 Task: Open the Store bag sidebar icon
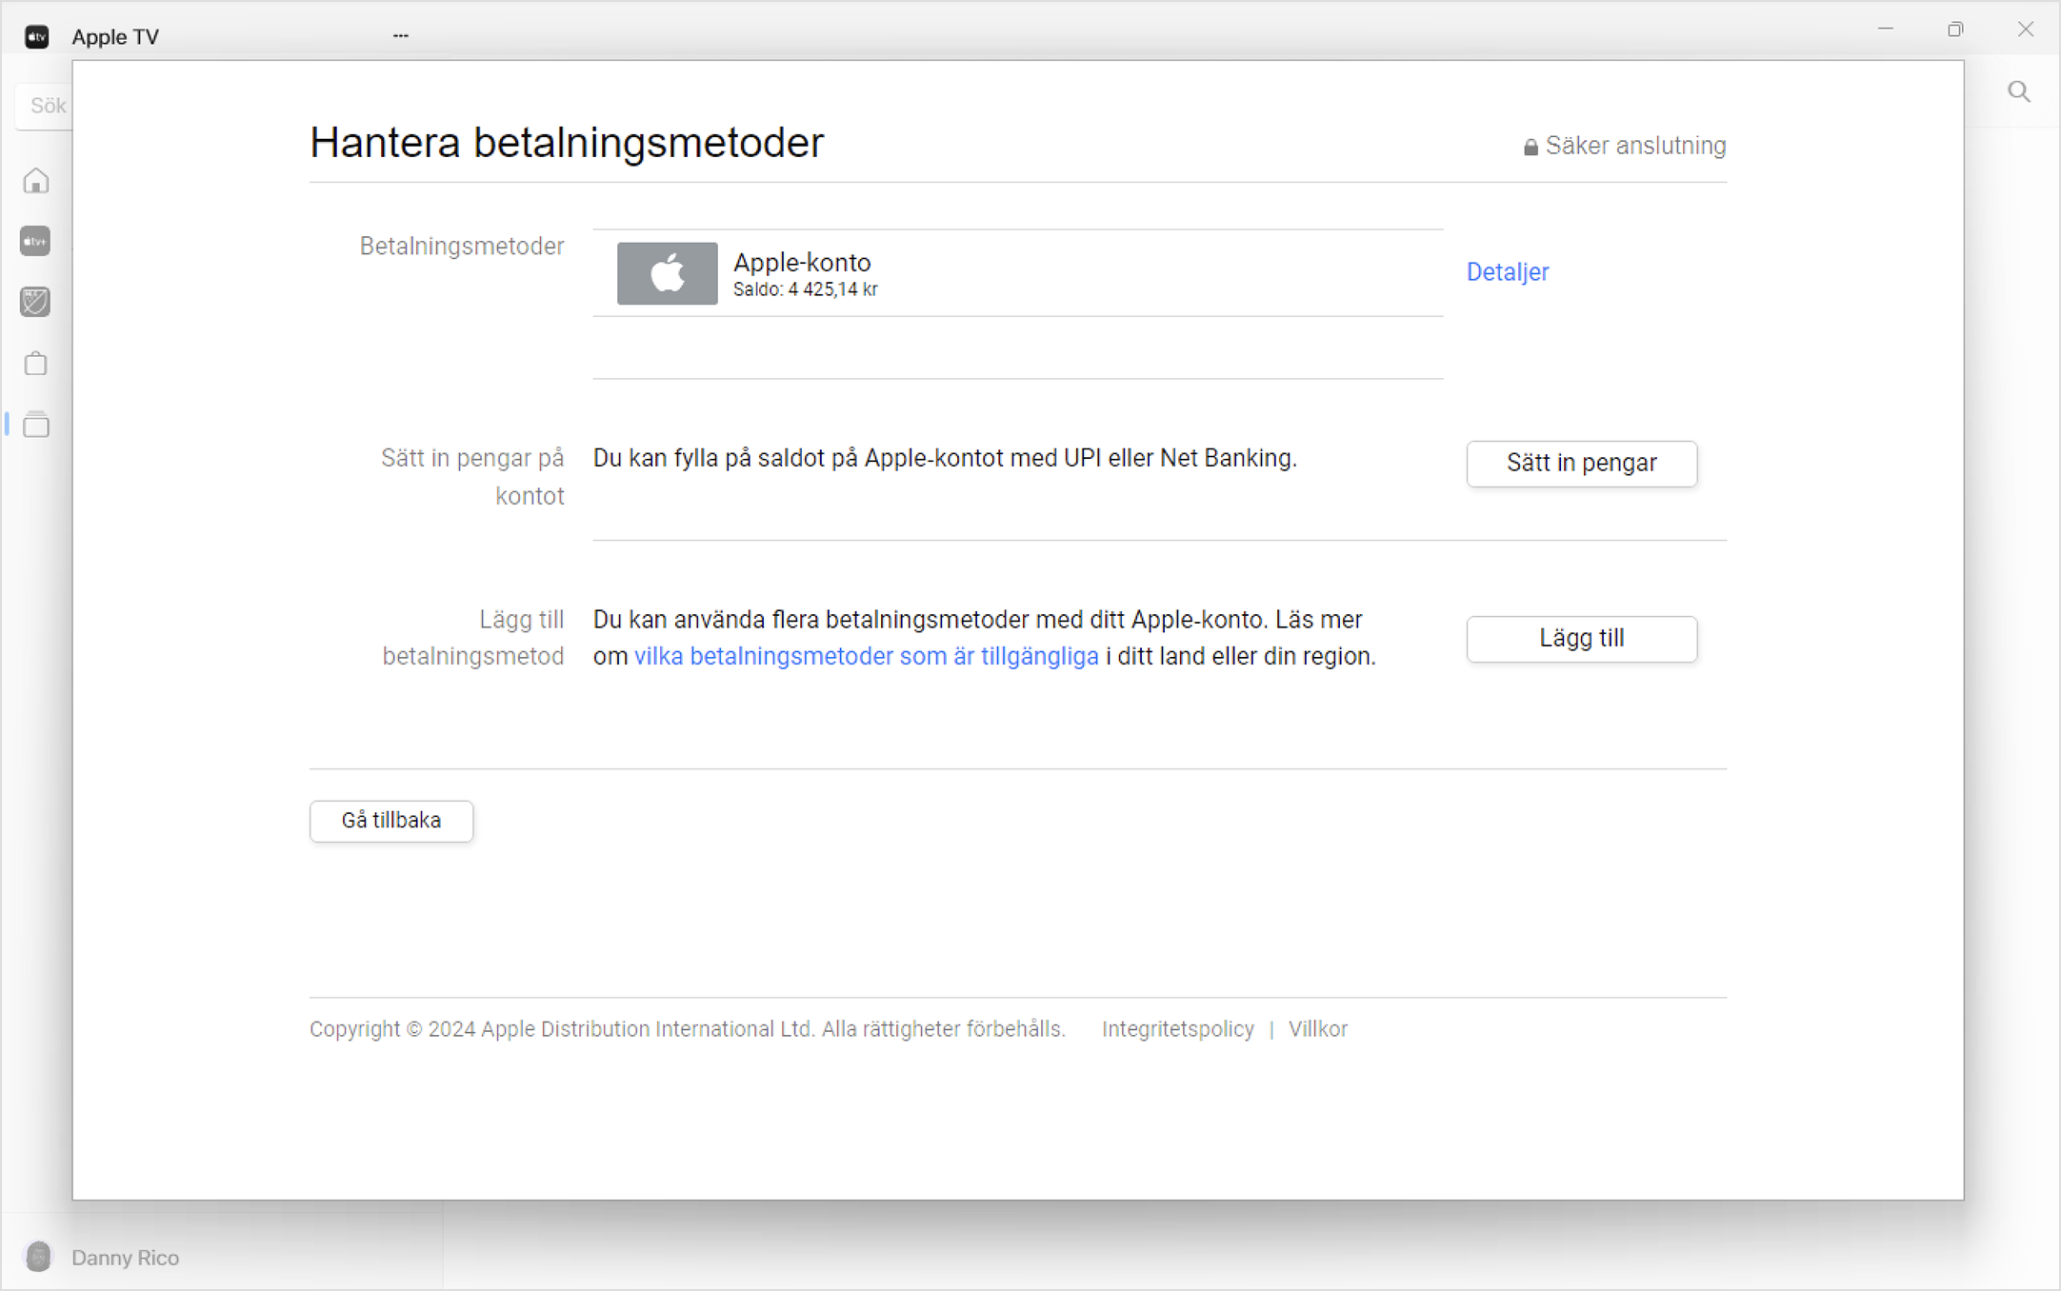point(36,364)
